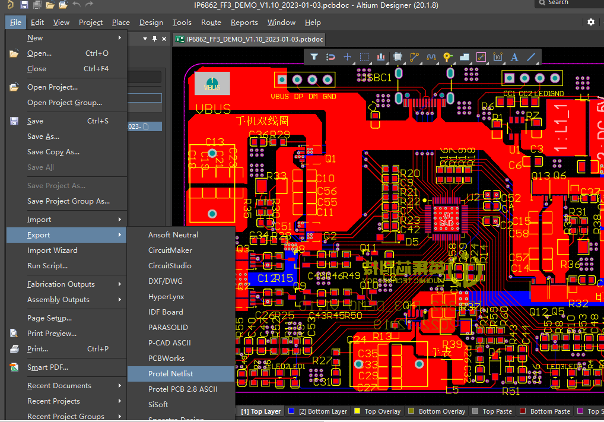Click the Undo arrow in title bar

77,5
